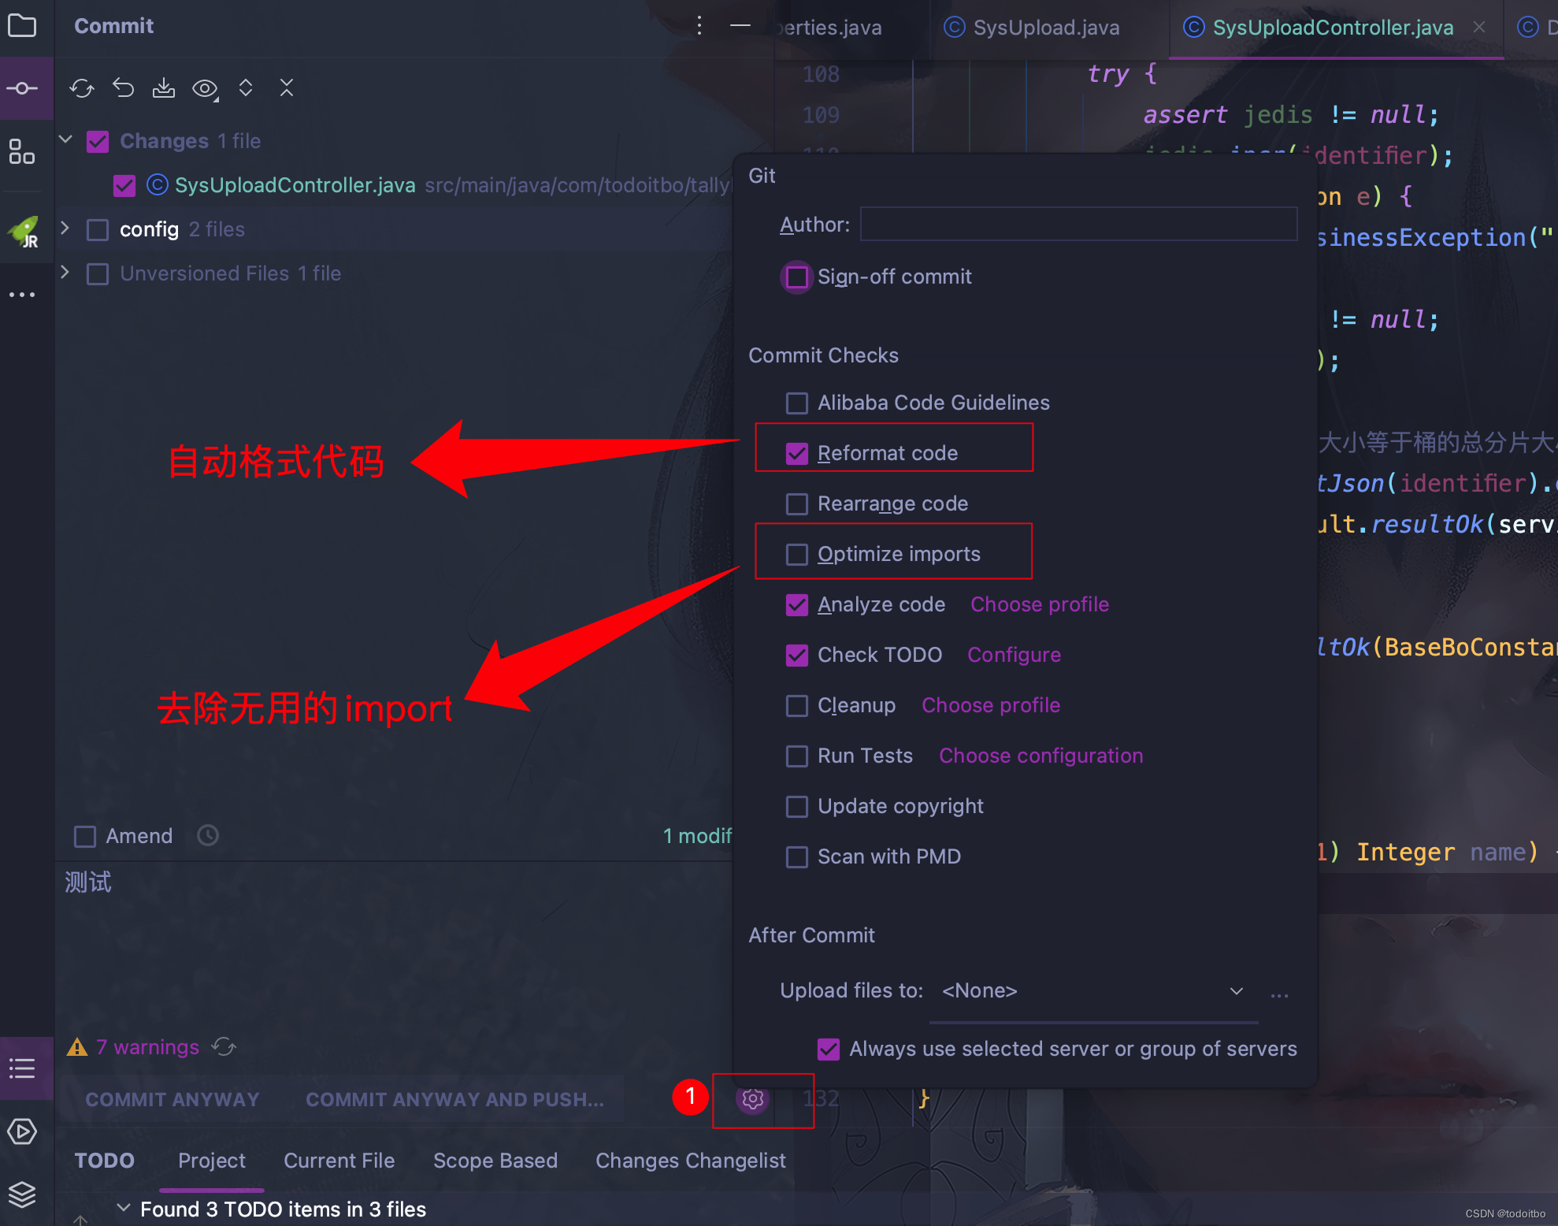1558x1226 pixels.
Task: Click the undo icon in commit toolbar
Action: pyautogui.click(x=123, y=88)
